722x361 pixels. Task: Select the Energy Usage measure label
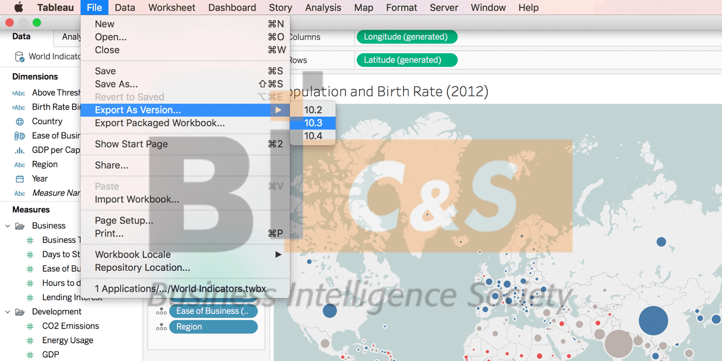point(68,341)
